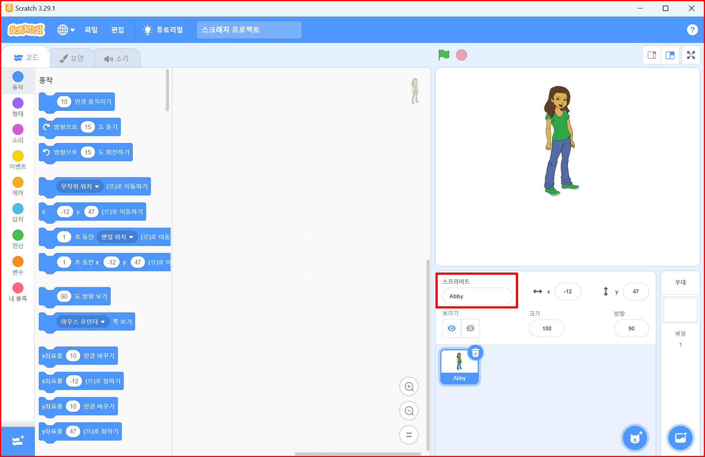
Task: Open the add extension button
Action: (x=18, y=441)
